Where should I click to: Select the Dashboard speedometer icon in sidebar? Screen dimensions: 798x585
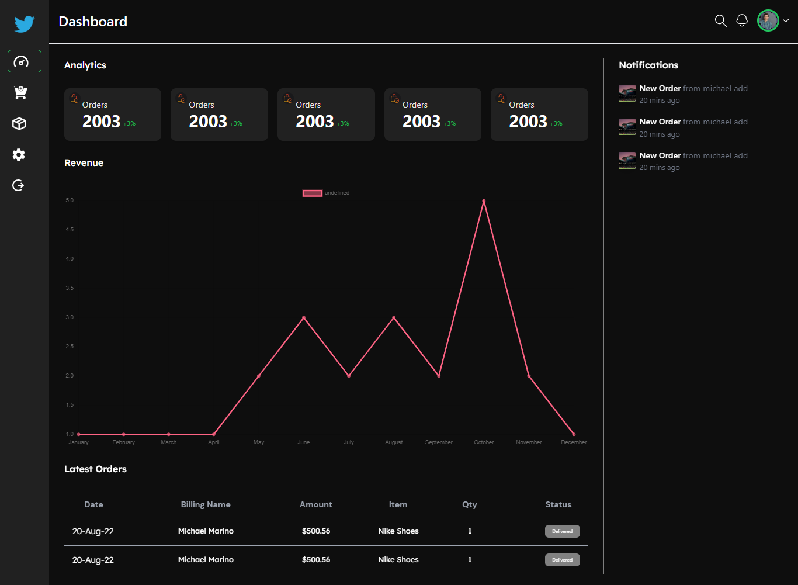click(24, 61)
